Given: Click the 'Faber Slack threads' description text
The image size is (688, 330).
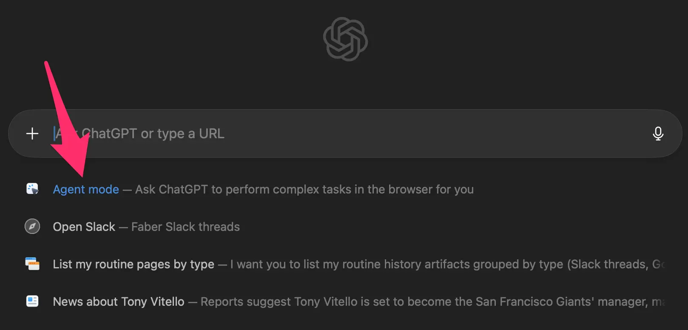Looking at the screenshot, I should (x=185, y=227).
